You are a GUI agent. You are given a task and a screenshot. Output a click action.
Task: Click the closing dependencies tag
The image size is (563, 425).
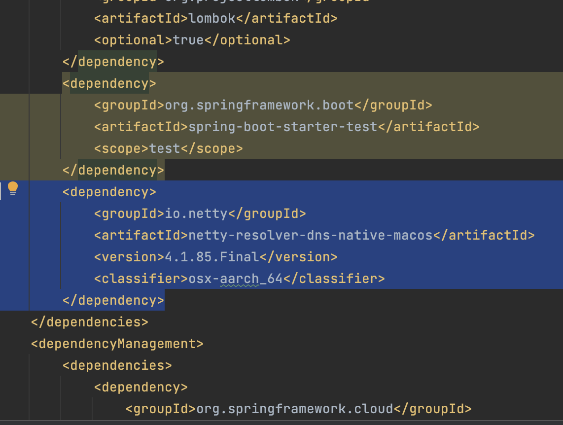(x=89, y=322)
